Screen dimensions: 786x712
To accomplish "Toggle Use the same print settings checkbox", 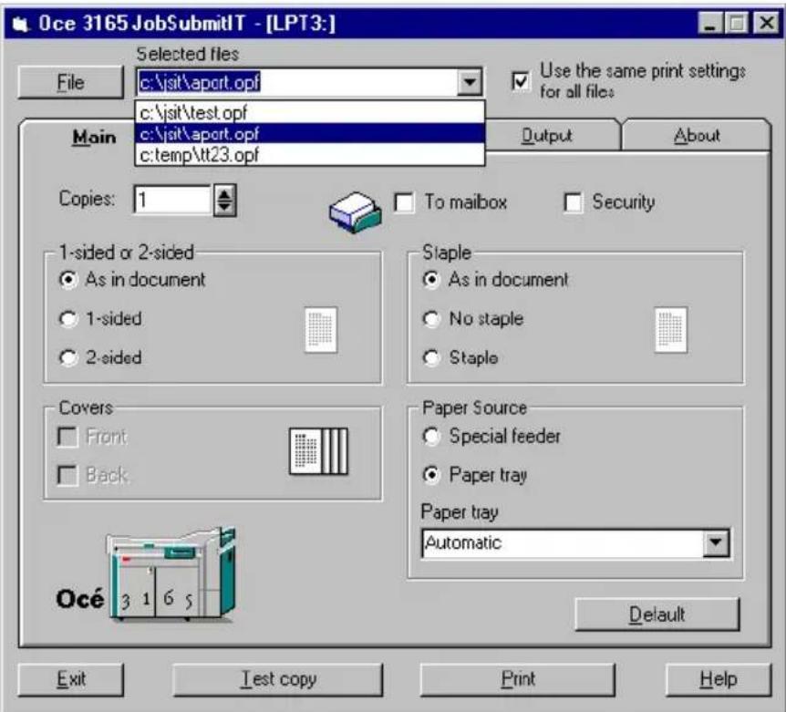I will [x=521, y=80].
